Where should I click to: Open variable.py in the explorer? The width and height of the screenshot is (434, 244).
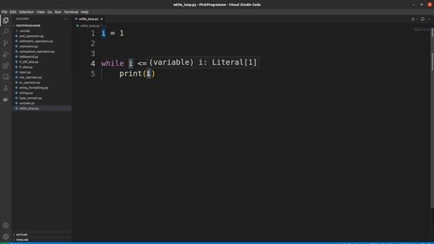(27, 103)
